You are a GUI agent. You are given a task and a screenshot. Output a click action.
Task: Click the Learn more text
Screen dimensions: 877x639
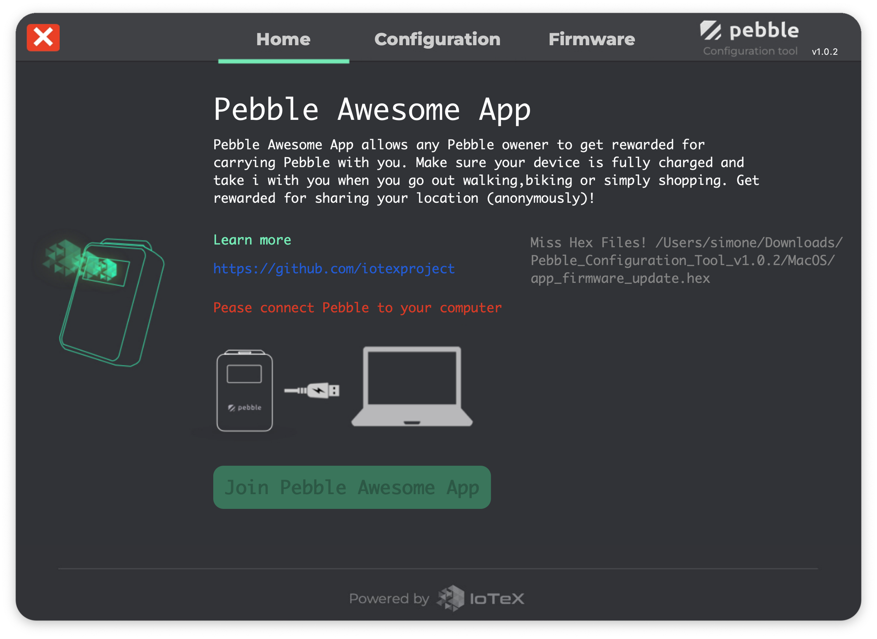(252, 240)
